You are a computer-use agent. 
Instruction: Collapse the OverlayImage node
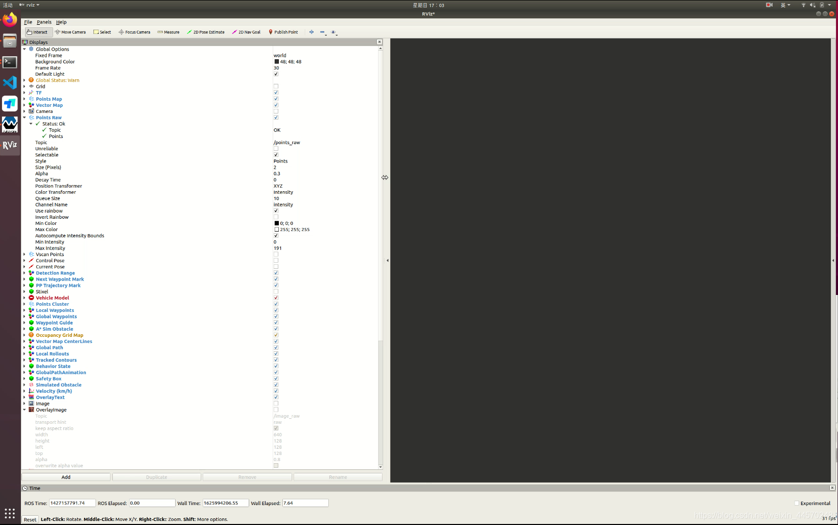pyautogui.click(x=25, y=409)
